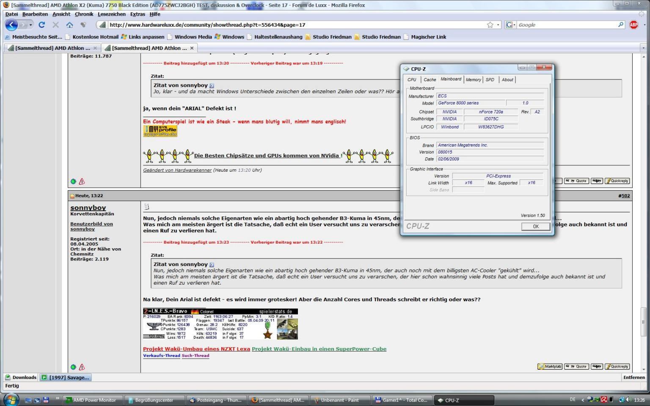Viewport: 650px width, 406px height.
Task: Switch to CPU tab in CPU-Z
Action: pos(412,80)
